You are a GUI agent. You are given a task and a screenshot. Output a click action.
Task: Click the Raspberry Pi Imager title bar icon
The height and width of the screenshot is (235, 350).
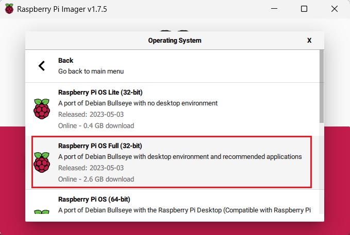point(9,9)
